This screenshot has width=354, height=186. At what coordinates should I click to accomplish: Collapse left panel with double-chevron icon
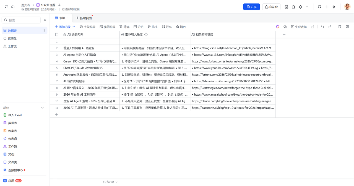[x=45, y=20]
